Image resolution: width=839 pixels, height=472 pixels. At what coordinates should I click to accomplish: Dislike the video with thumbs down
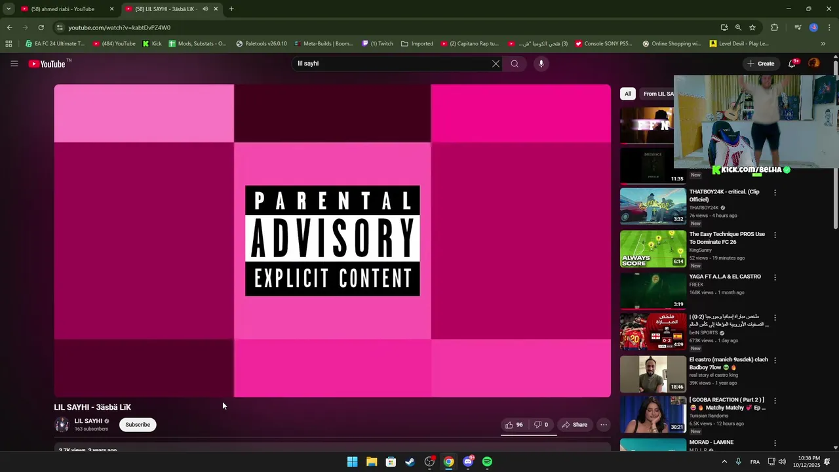pos(541,425)
